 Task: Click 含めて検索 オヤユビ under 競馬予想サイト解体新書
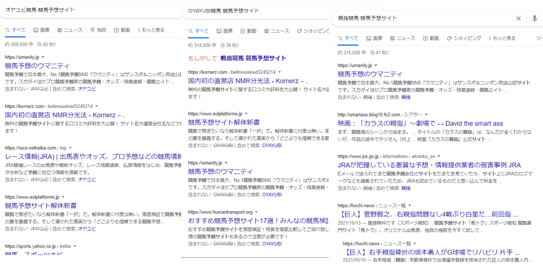tap(87, 228)
